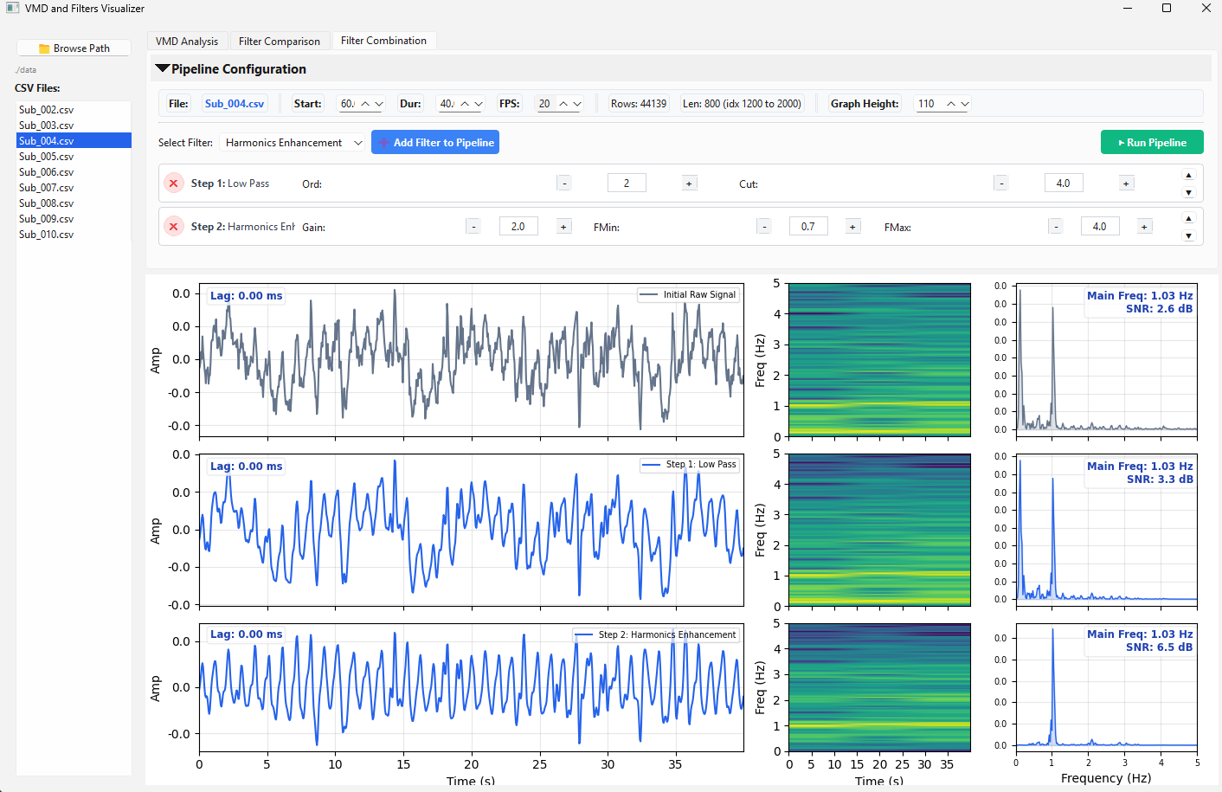The height and width of the screenshot is (792, 1222).
Task: Select Sub_003.csv in file list
Action: coord(74,126)
